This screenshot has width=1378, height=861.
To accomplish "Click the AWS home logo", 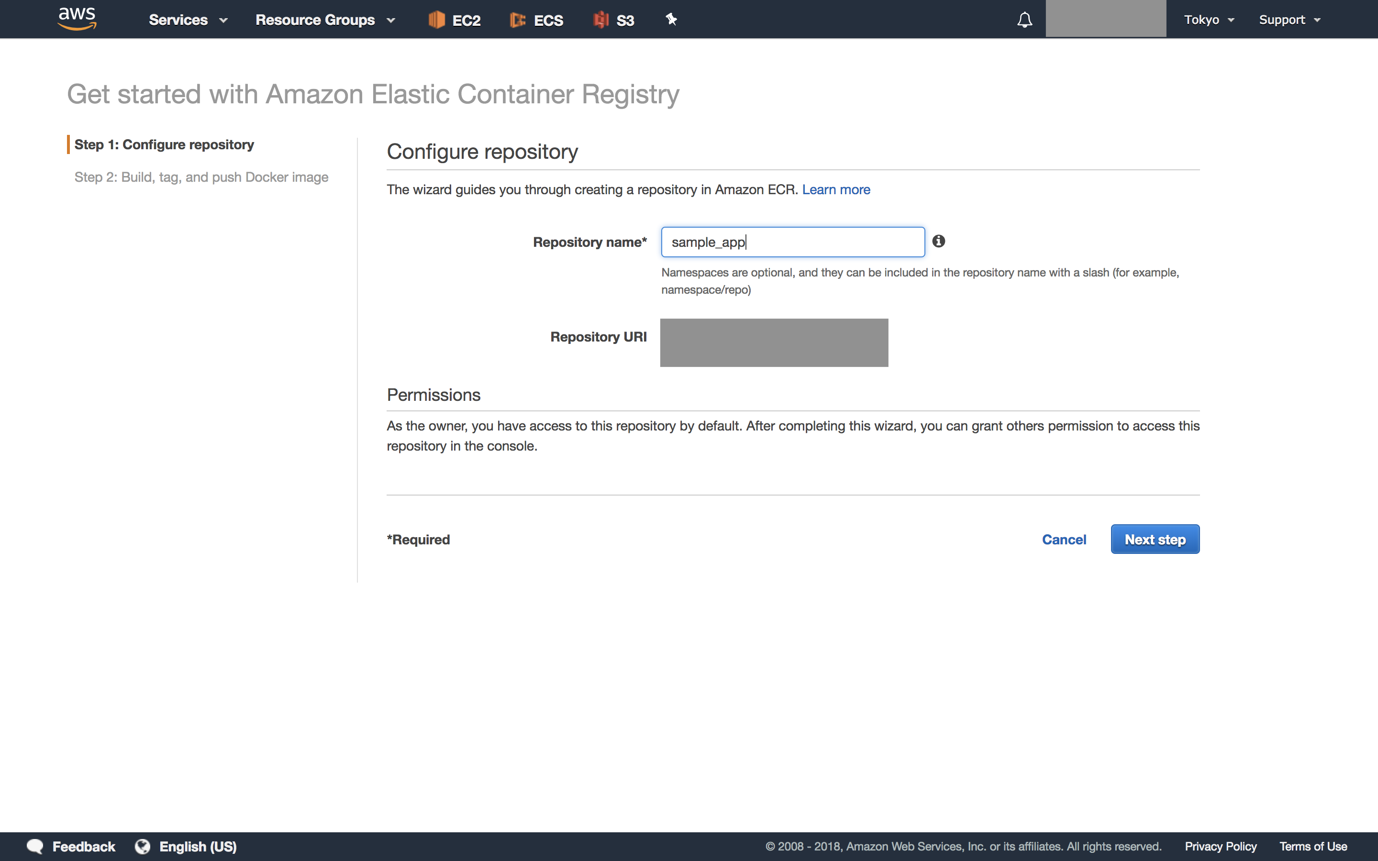I will [x=76, y=18].
